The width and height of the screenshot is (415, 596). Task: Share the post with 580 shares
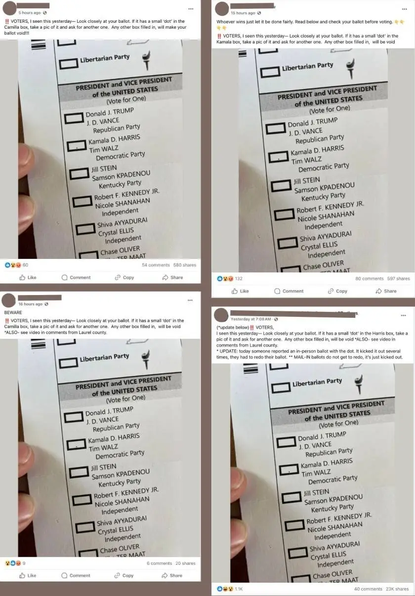172,277
